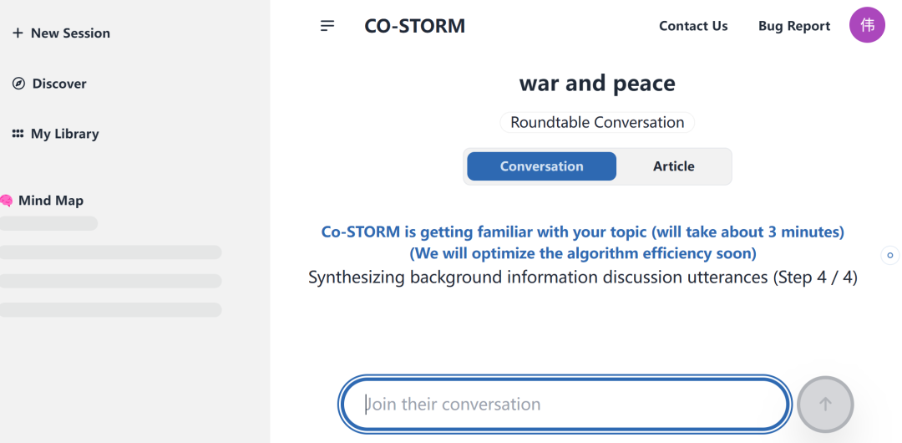
Task: Switch to the Article tab
Action: click(673, 166)
